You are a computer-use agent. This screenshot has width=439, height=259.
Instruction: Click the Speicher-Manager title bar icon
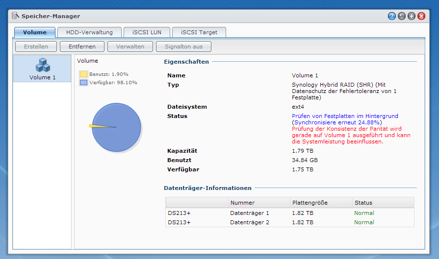pyautogui.click(x=15, y=16)
